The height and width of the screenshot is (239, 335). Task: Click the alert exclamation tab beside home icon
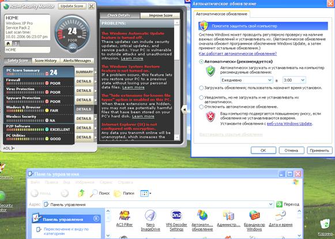[16, 44]
